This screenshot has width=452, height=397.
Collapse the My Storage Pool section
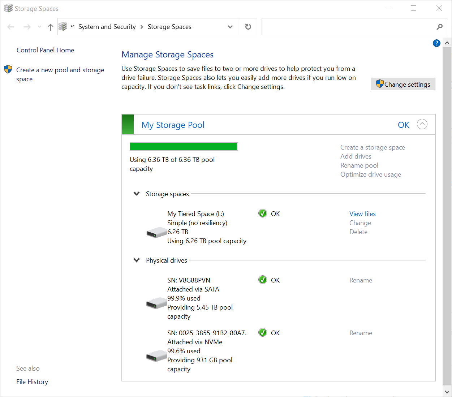(x=422, y=124)
